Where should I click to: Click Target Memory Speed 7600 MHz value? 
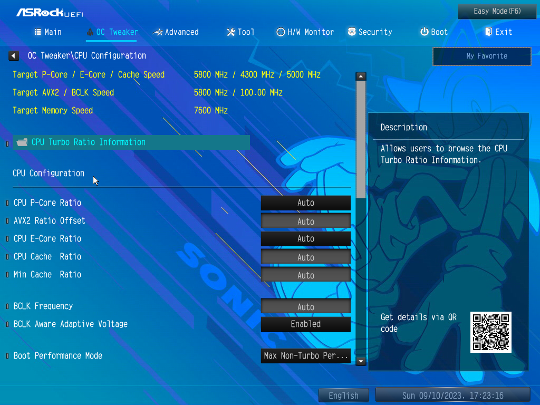click(211, 111)
